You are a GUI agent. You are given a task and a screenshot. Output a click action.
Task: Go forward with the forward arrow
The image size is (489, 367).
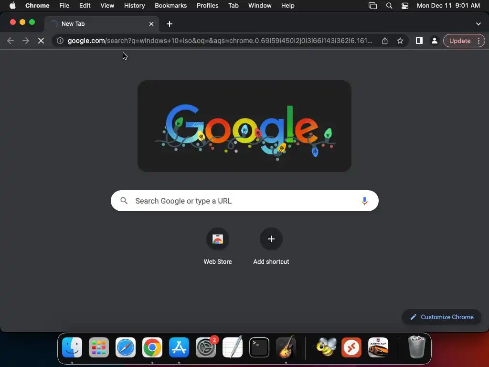coord(26,41)
